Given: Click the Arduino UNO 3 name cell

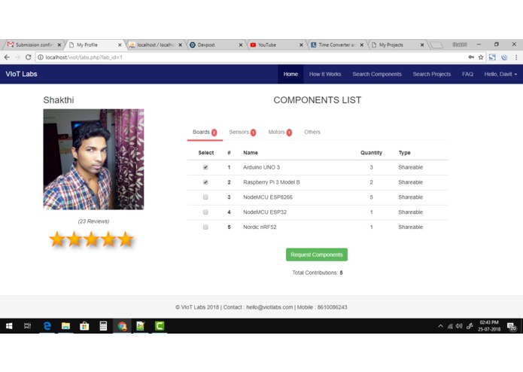Looking at the screenshot, I should (x=262, y=167).
